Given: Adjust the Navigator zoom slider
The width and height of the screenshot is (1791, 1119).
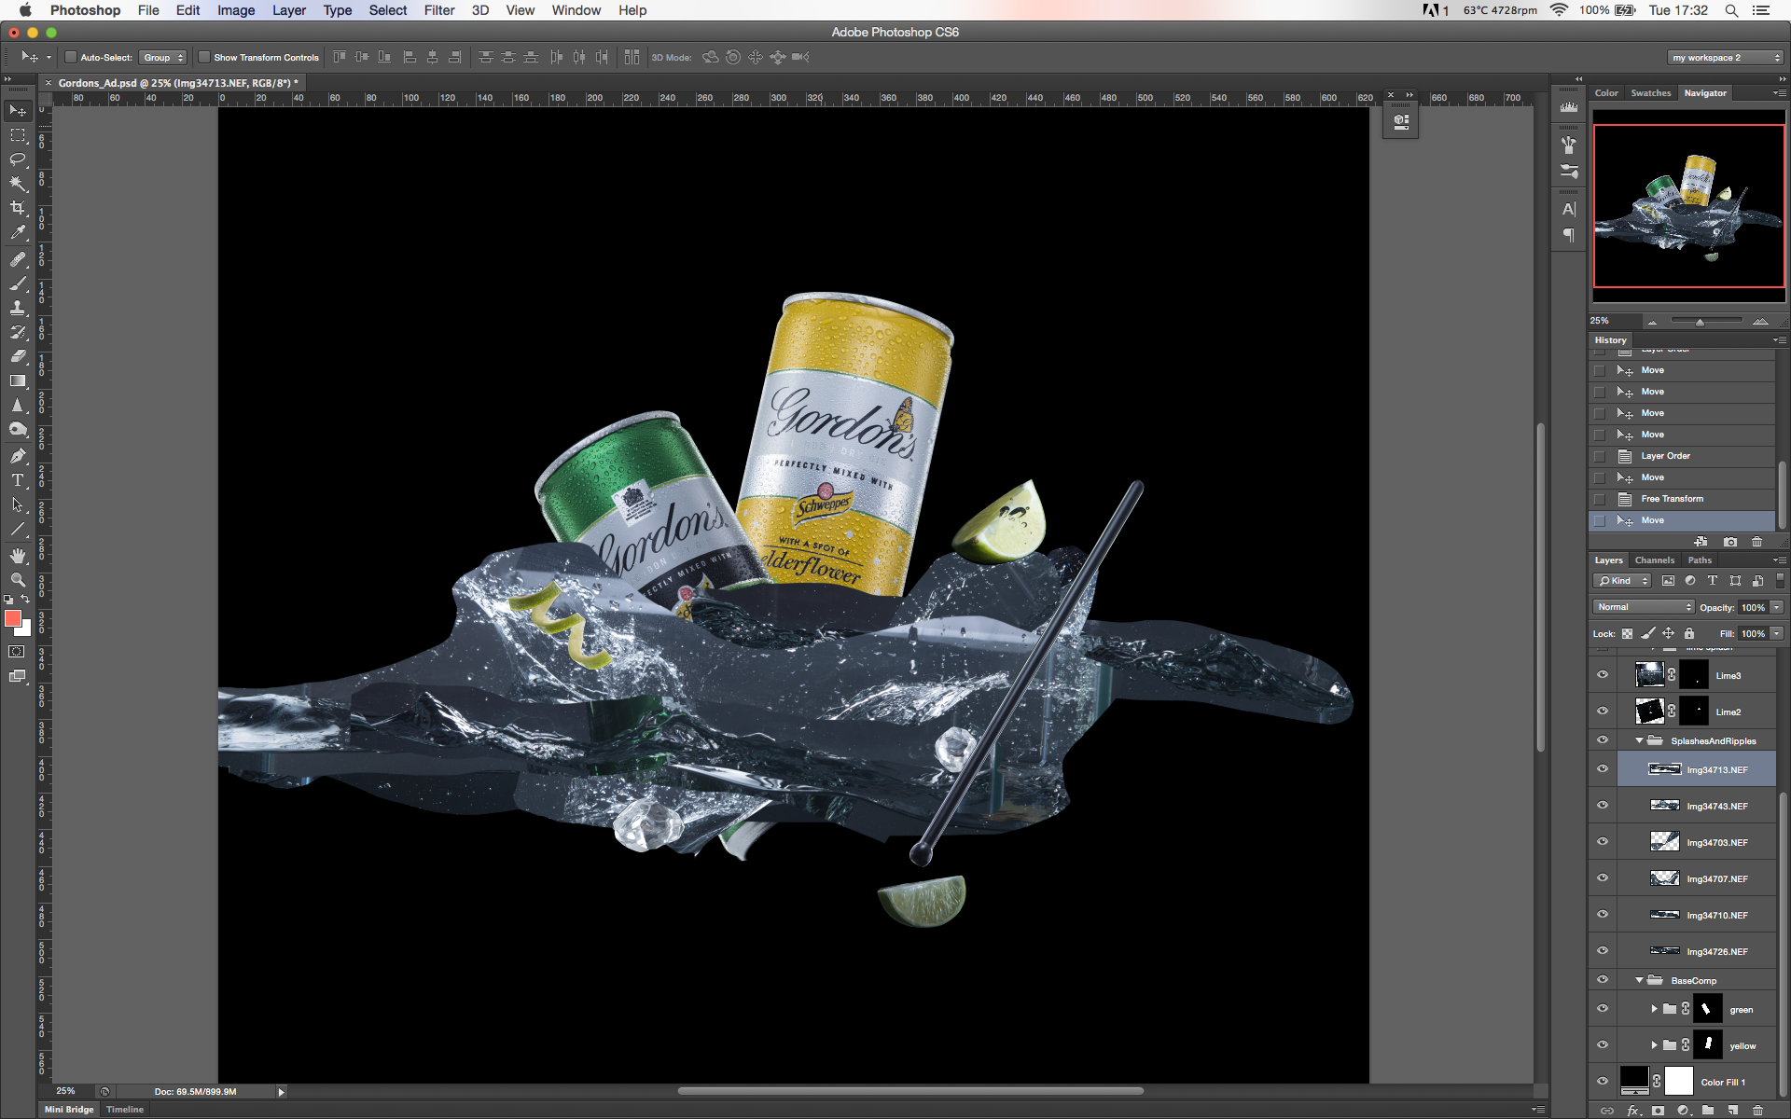Looking at the screenshot, I should (x=1700, y=322).
